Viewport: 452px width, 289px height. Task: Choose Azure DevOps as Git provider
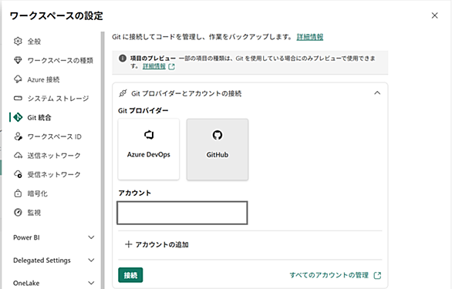[x=148, y=150]
